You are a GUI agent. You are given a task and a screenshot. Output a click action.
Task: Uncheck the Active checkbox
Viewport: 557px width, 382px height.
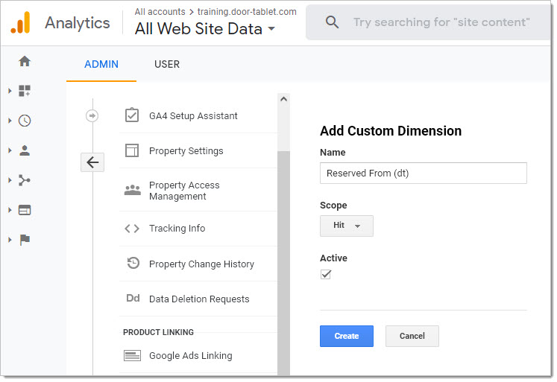click(x=326, y=274)
